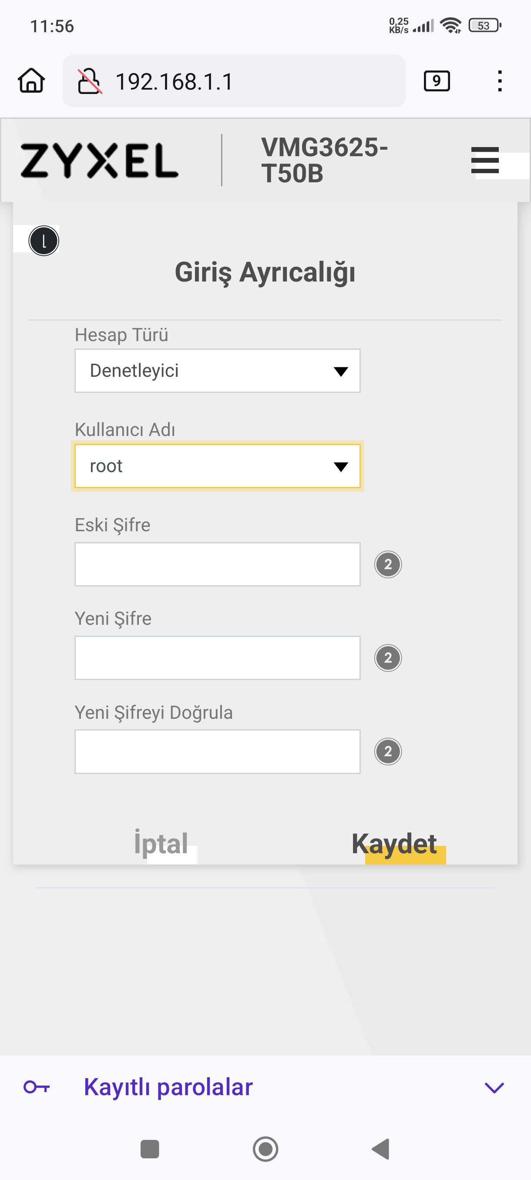531x1180 pixels.
Task: Click the 192.168.1.1 address bar
Action: (x=234, y=81)
